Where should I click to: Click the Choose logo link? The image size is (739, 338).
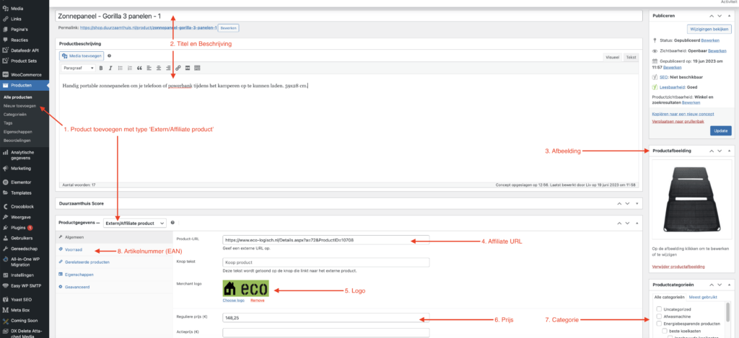pos(234,300)
